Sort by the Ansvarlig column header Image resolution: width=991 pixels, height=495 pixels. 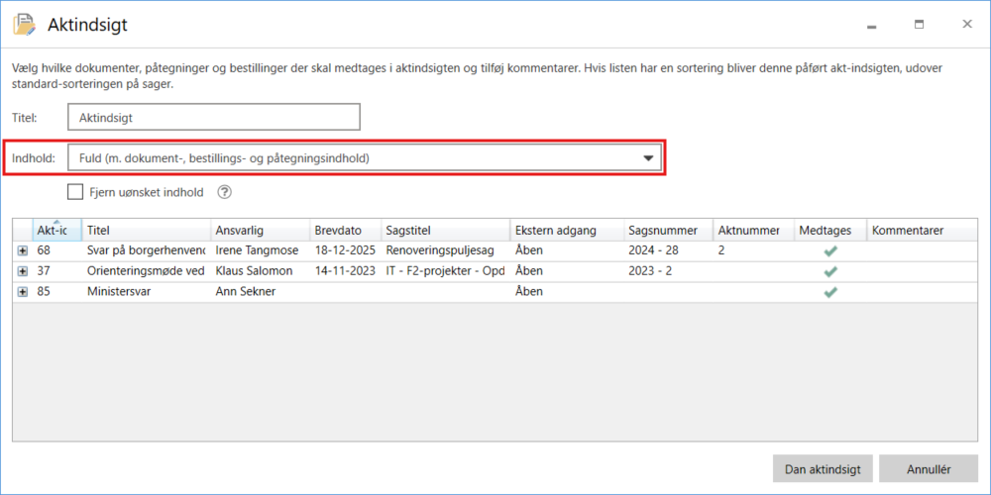pyautogui.click(x=261, y=231)
